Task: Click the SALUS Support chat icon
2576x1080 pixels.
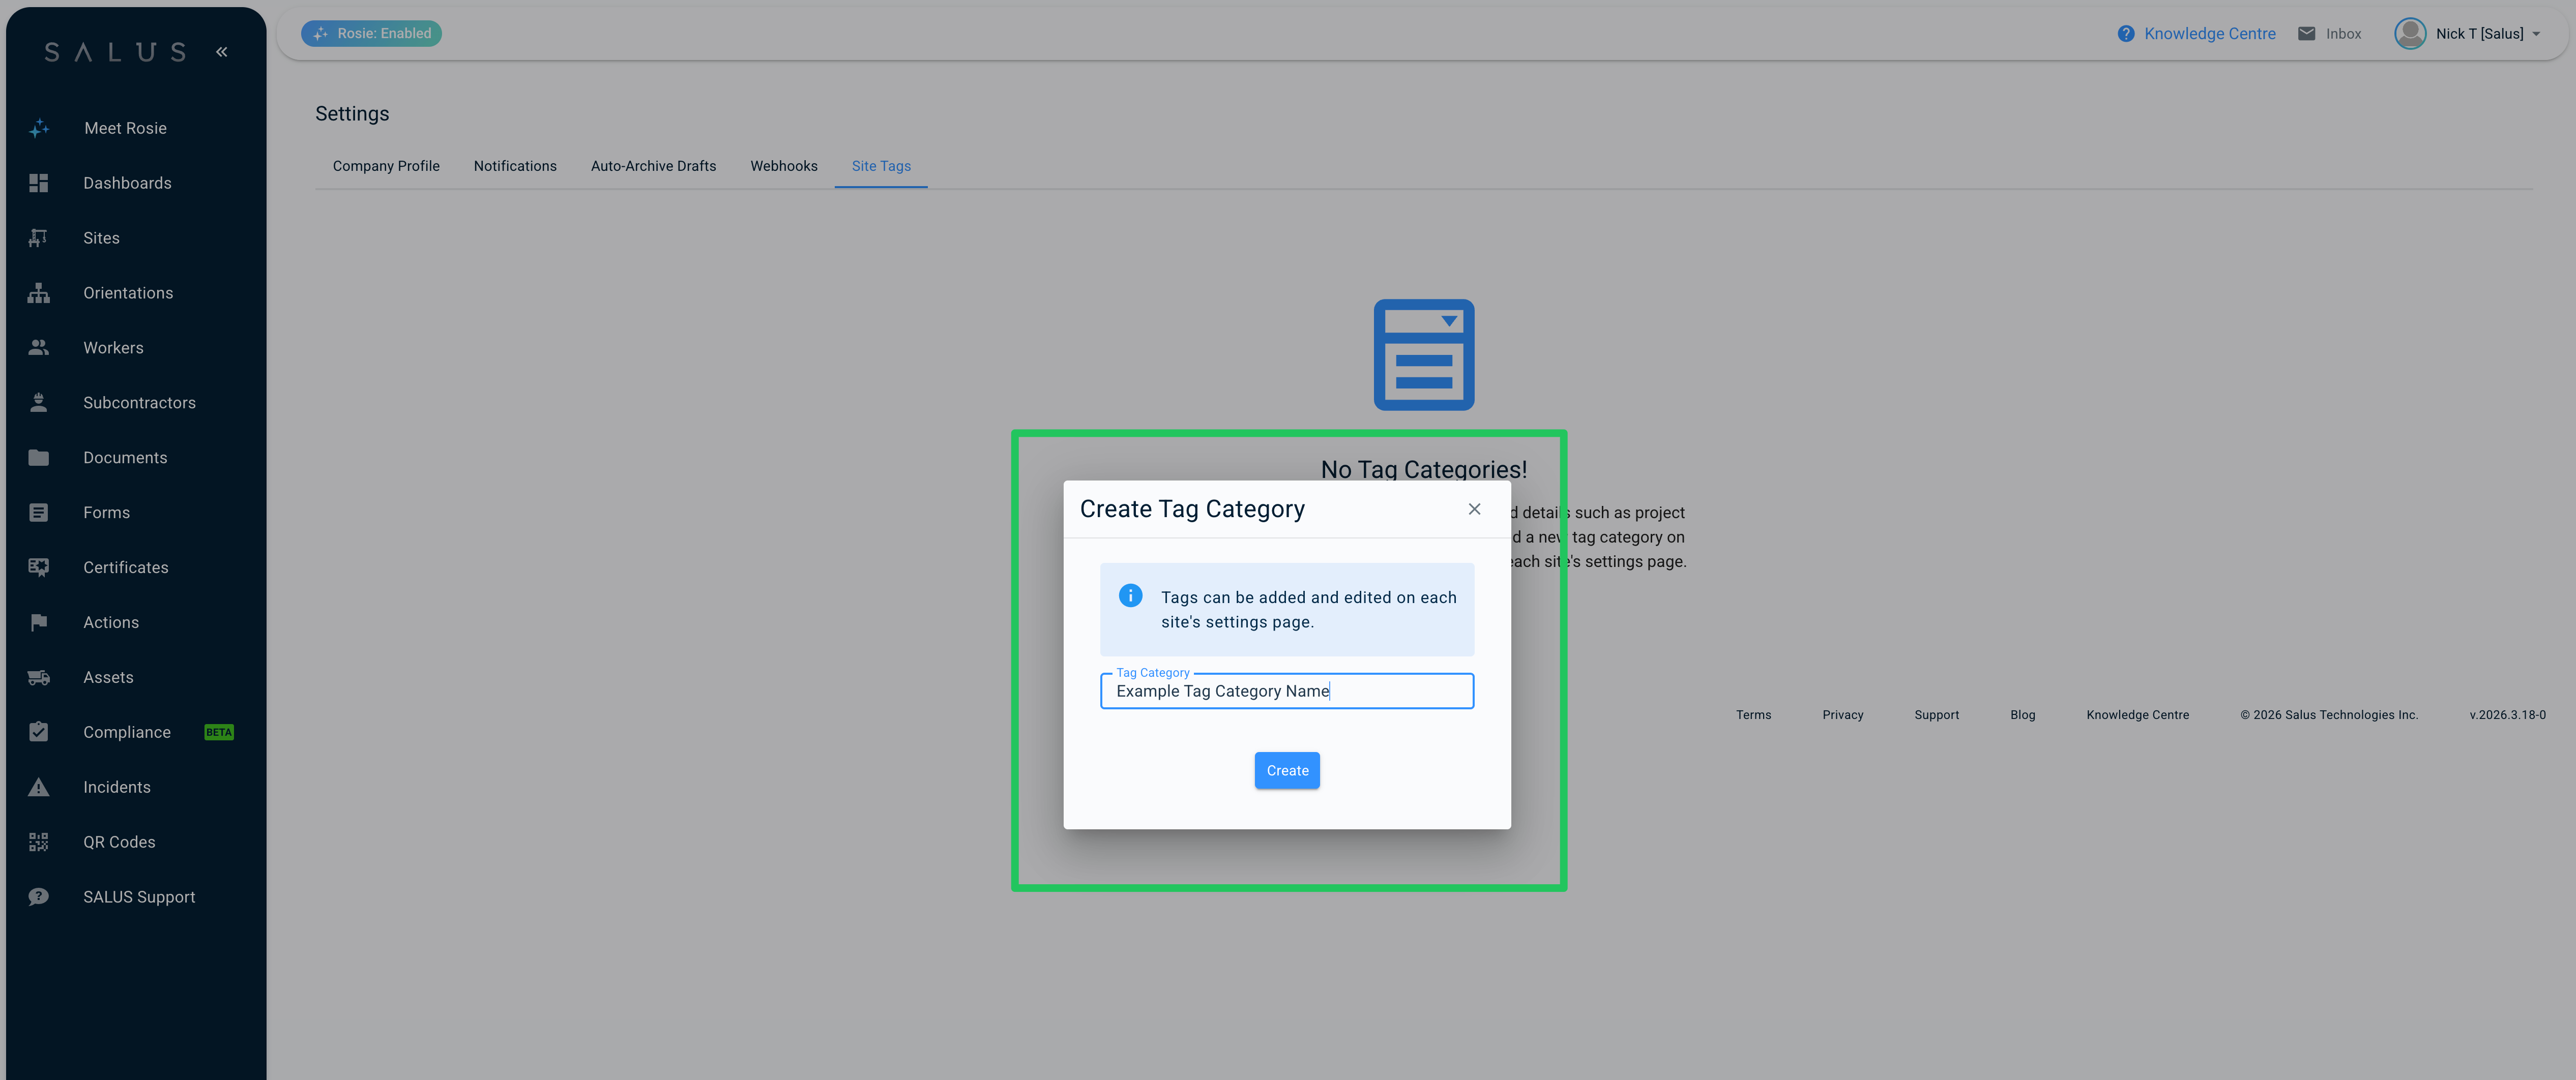Action: pyautogui.click(x=39, y=897)
